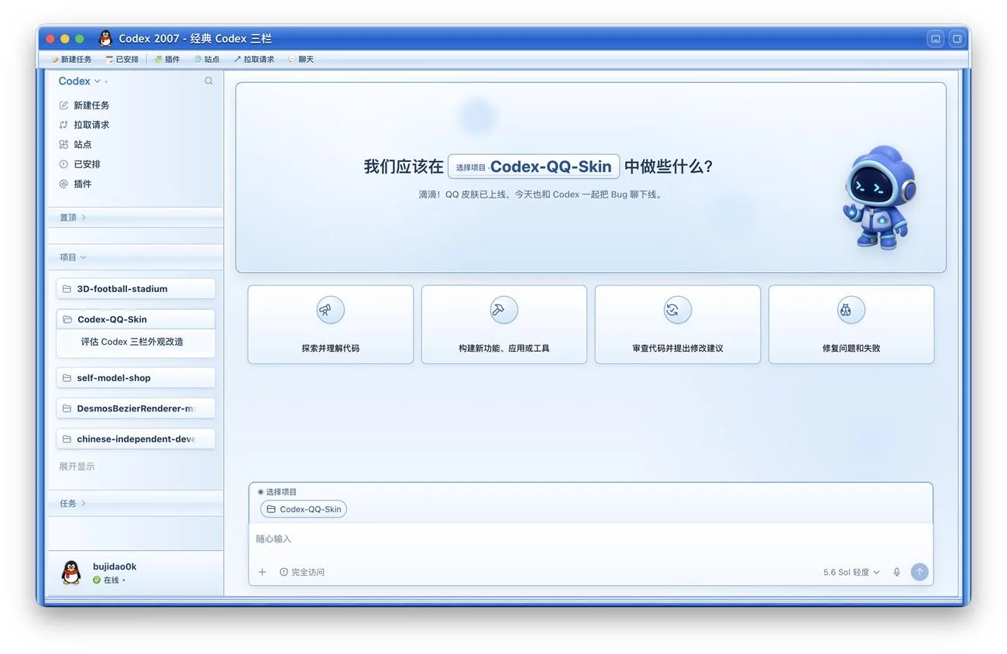Click the folder icon beside self-model-shop
This screenshot has width=1007, height=654.
tap(67, 378)
